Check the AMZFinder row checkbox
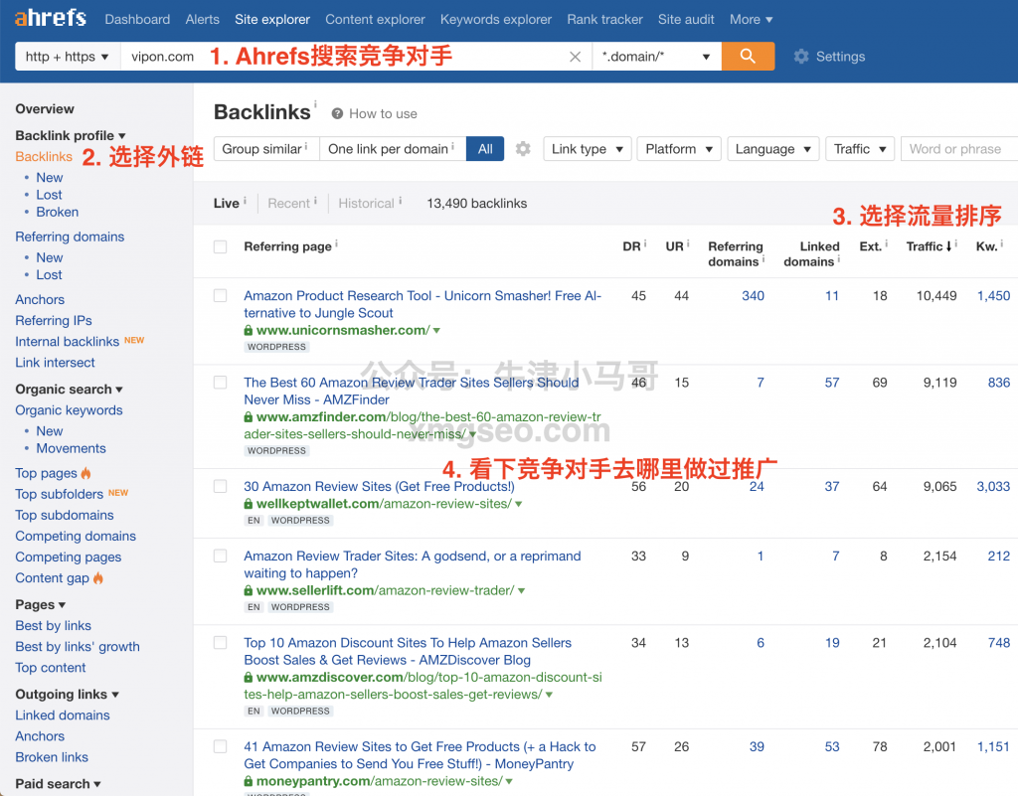Screen dimensions: 1018x796 (221, 383)
